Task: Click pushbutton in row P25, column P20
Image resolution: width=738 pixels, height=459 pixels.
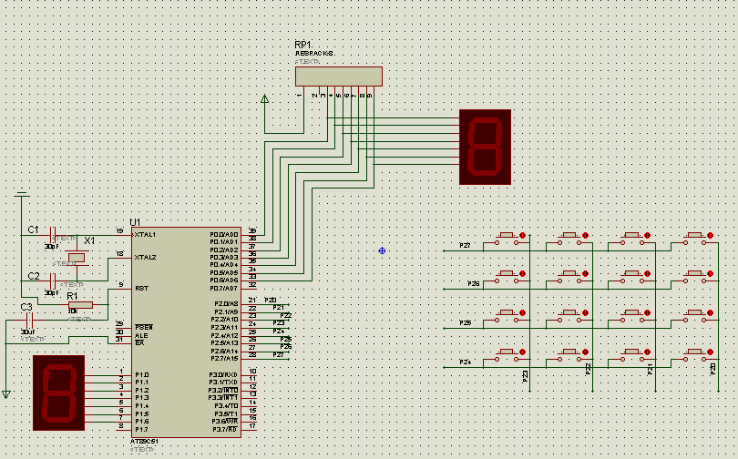Action: (x=694, y=316)
